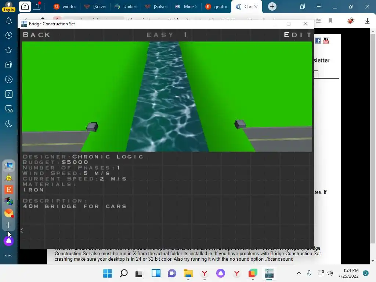
Task: Open browser bookmarks panel icon
Action: pos(303,7)
